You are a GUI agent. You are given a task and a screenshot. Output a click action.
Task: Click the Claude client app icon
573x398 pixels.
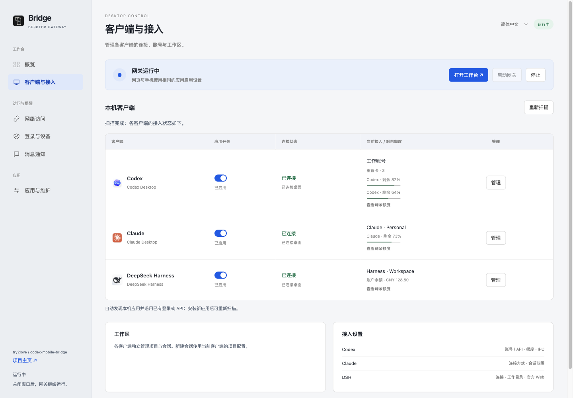coord(117,238)
